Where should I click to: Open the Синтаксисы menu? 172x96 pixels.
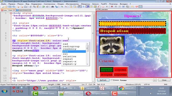49,4
